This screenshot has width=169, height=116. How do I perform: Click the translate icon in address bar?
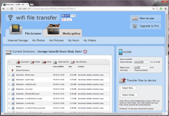(x=153, y=9)
